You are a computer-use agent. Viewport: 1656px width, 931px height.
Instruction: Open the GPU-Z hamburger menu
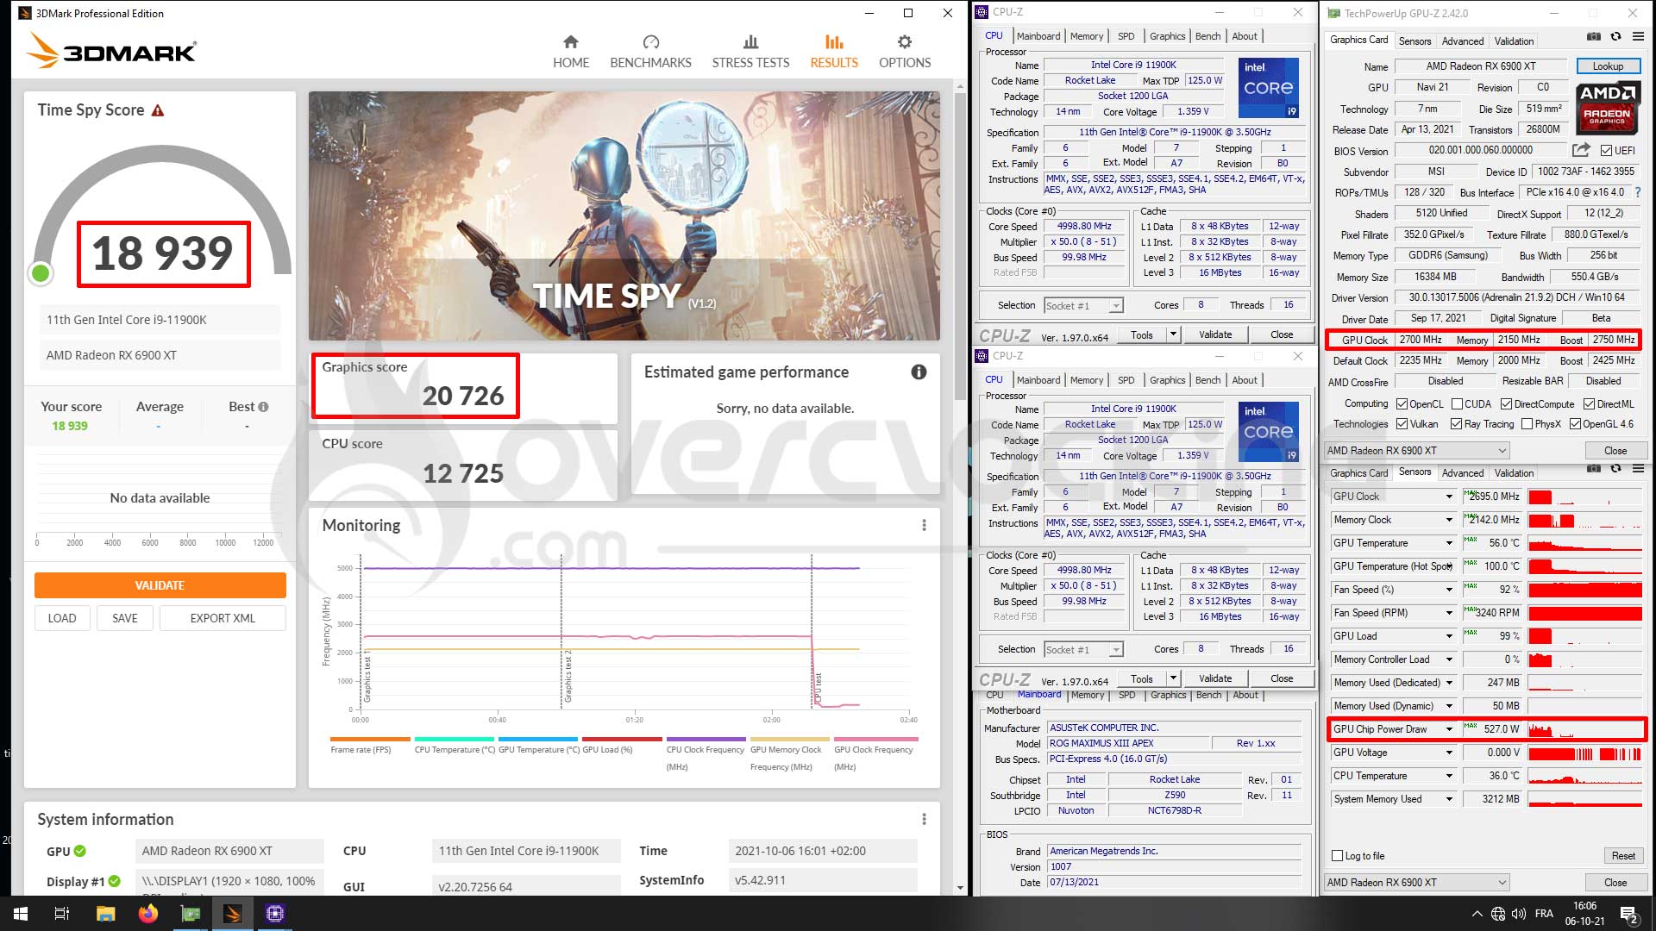1638,36
